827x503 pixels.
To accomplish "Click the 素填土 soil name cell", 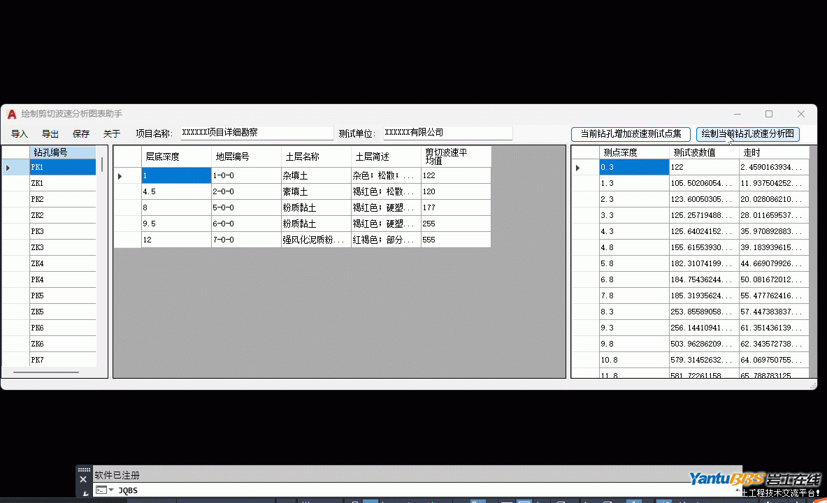I will coord(315,191).
